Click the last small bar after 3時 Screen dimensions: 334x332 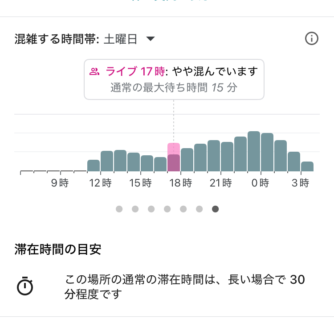[x=307, y=166]
